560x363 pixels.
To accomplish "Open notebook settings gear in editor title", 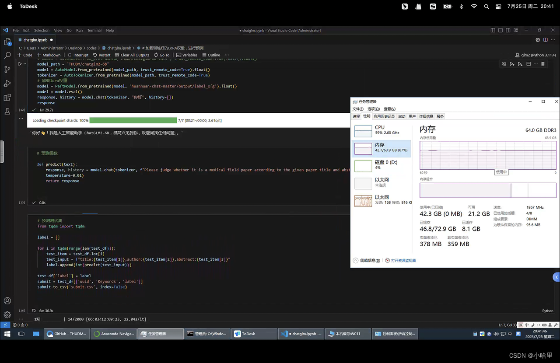I will 538,40.
